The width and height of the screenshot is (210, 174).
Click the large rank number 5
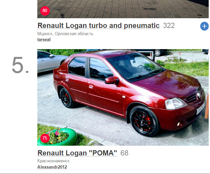tap(20, 65)
